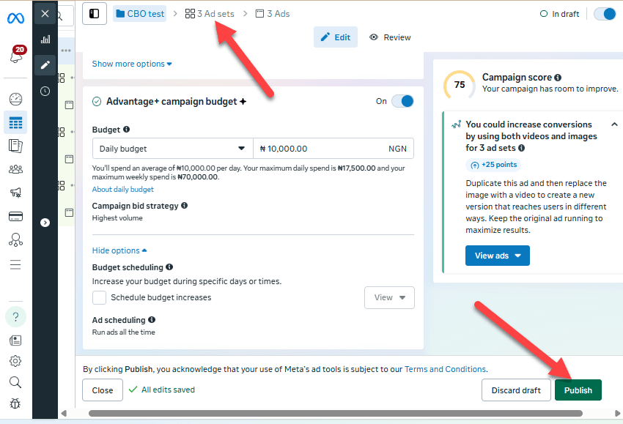Expand the View ads dropdown button

(x=498, y=256)
